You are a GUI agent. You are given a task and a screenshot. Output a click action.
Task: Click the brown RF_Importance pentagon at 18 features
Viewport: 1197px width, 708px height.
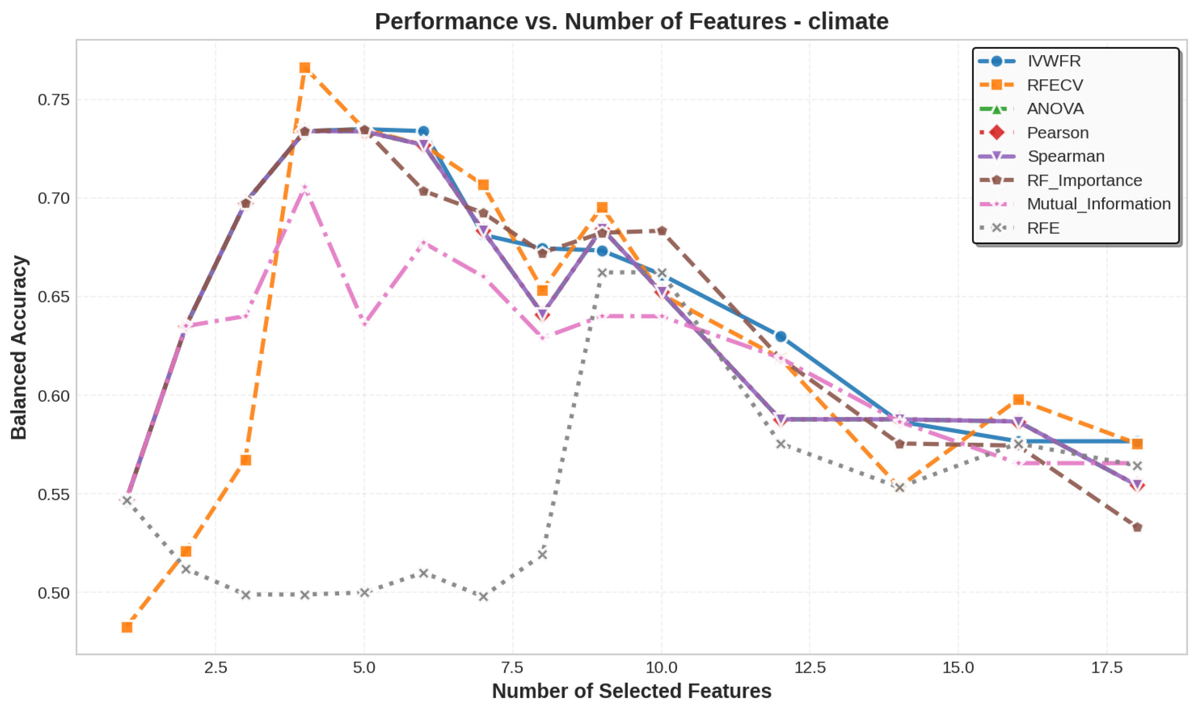(x=1137, y=527)
